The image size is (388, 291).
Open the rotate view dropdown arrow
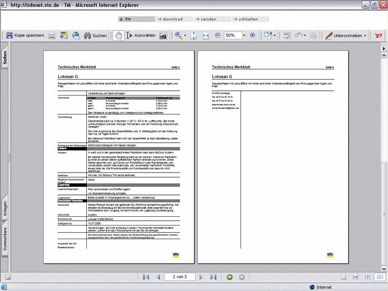tap(275, 35)
